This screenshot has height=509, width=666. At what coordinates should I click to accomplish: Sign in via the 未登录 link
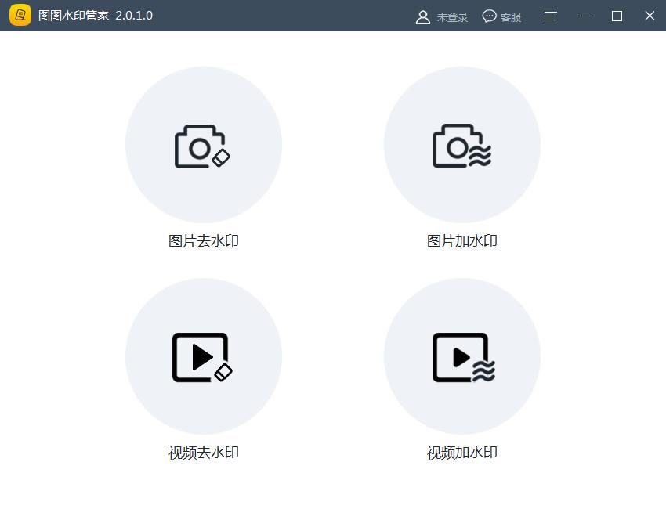pos(451,16)
